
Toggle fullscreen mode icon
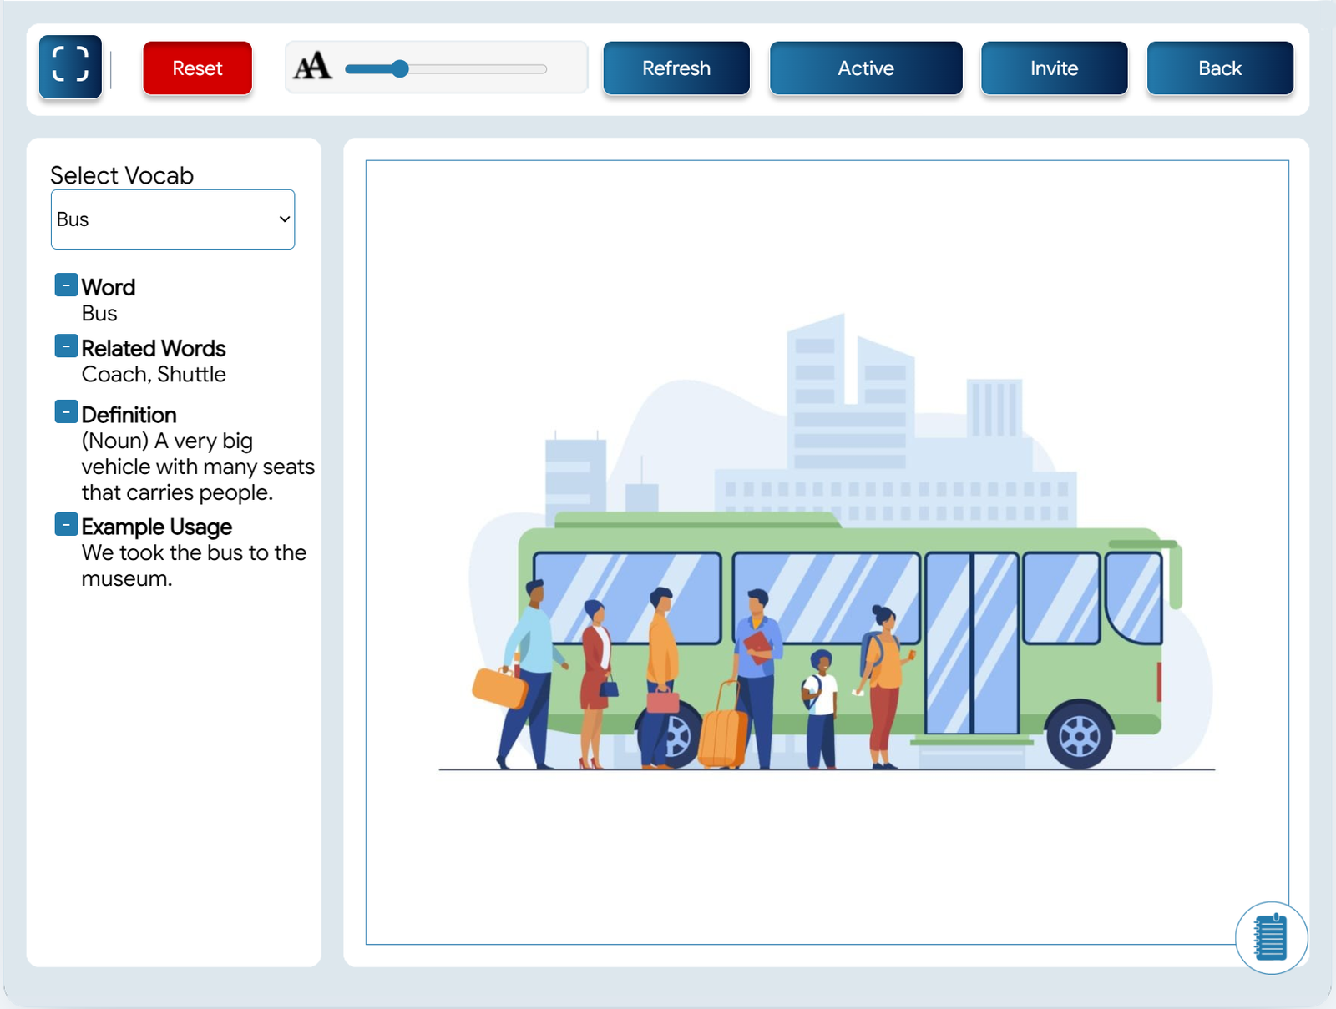click(x=70, y=66)
